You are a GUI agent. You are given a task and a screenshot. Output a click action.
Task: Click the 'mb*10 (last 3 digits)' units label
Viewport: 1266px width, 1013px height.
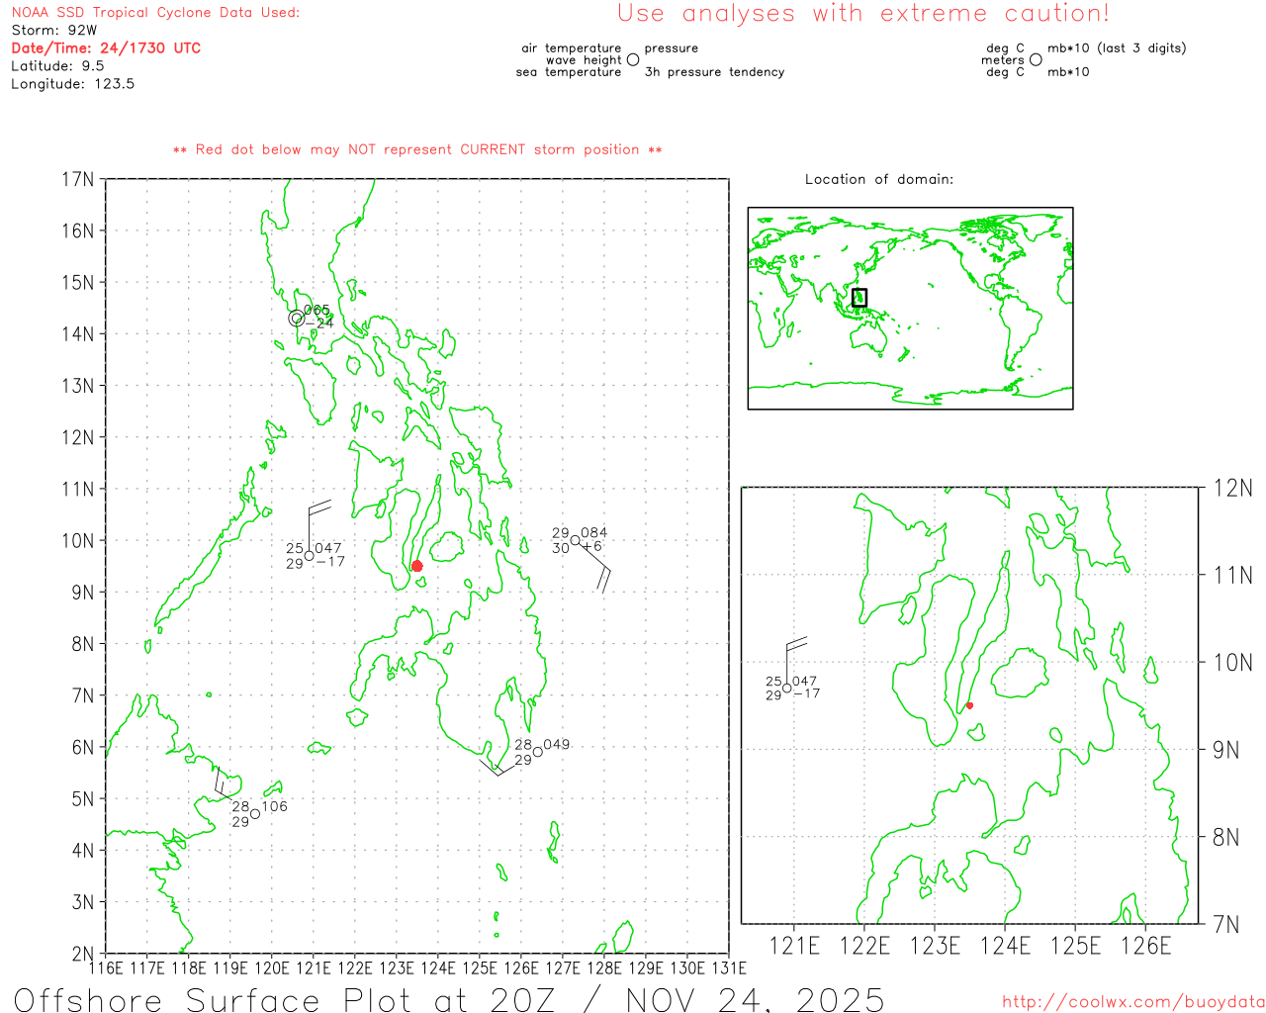pyautogui.click(x=1117, y=48)
